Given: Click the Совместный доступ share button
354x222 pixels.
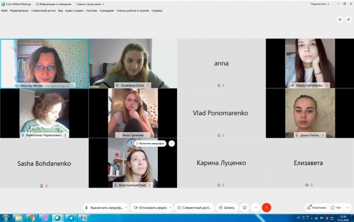Looking at the screenshot, I should coord(194,208).
